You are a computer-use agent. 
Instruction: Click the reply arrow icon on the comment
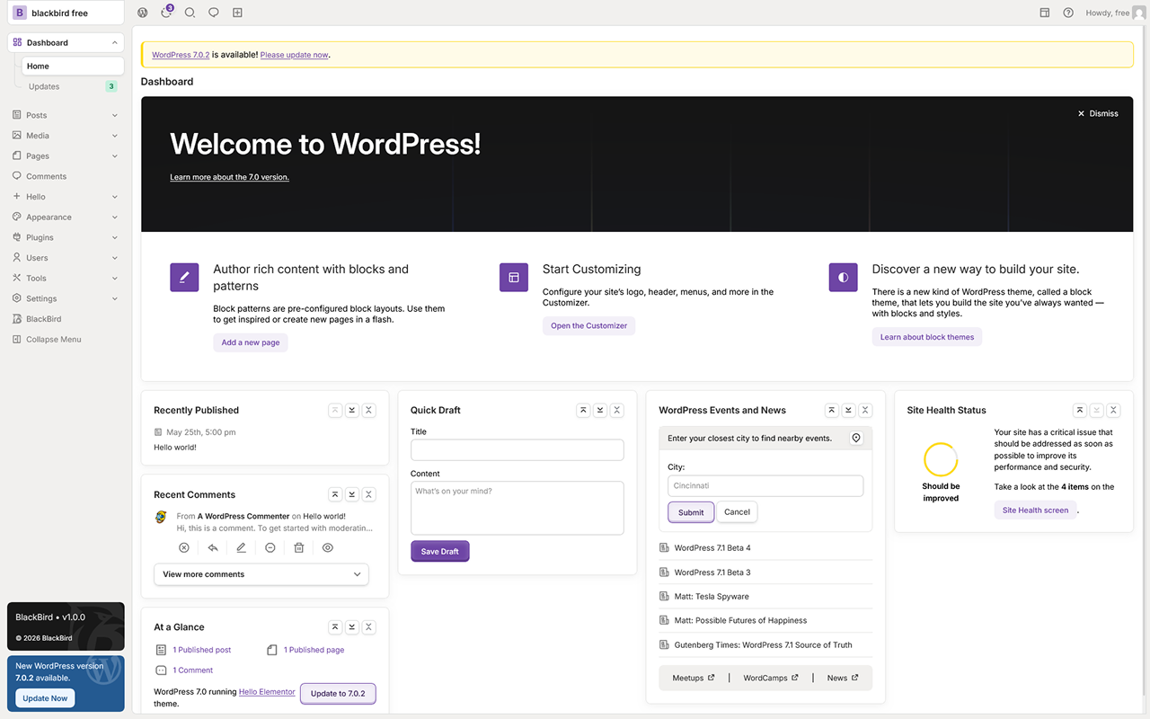pos(213,547)
